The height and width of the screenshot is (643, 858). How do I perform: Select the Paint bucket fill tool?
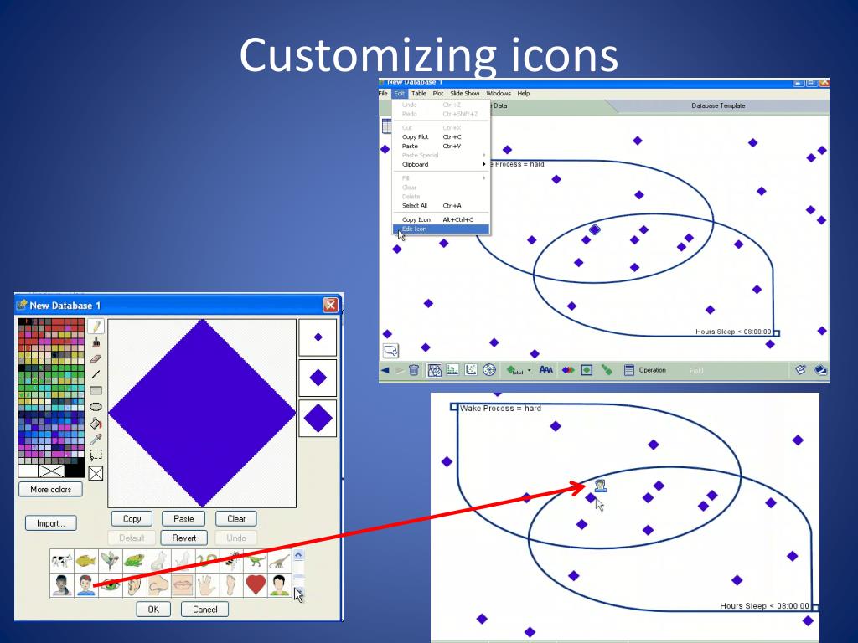pyautogui.click(x=96, y=423)
